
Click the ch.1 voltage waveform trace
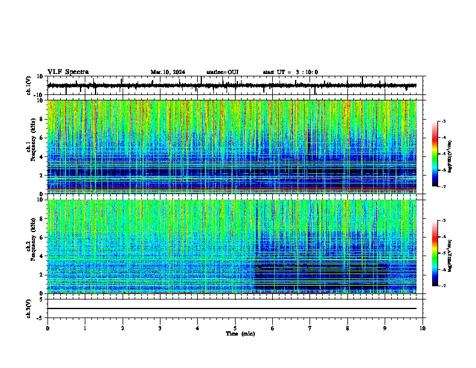pyautogui.click(x=232, y=85)
